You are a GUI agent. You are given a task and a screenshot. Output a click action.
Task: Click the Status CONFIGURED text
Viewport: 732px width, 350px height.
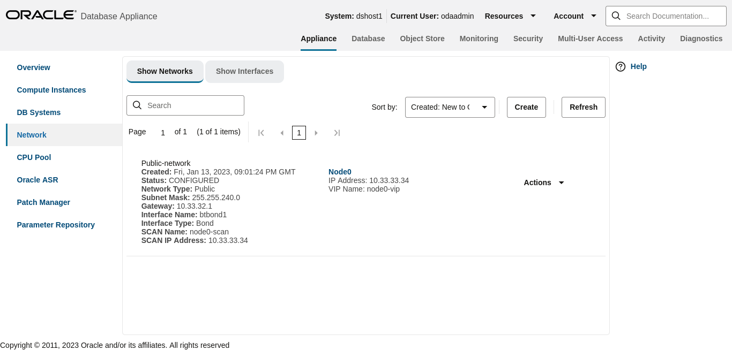coord(180,180)
